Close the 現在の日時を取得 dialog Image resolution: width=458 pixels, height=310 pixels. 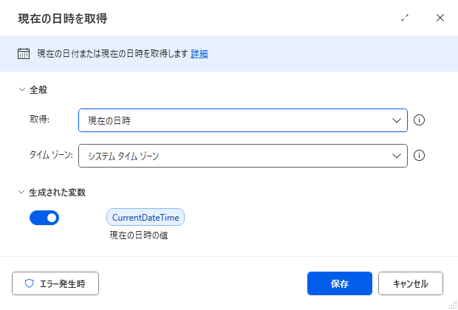(x=440, y=18)
